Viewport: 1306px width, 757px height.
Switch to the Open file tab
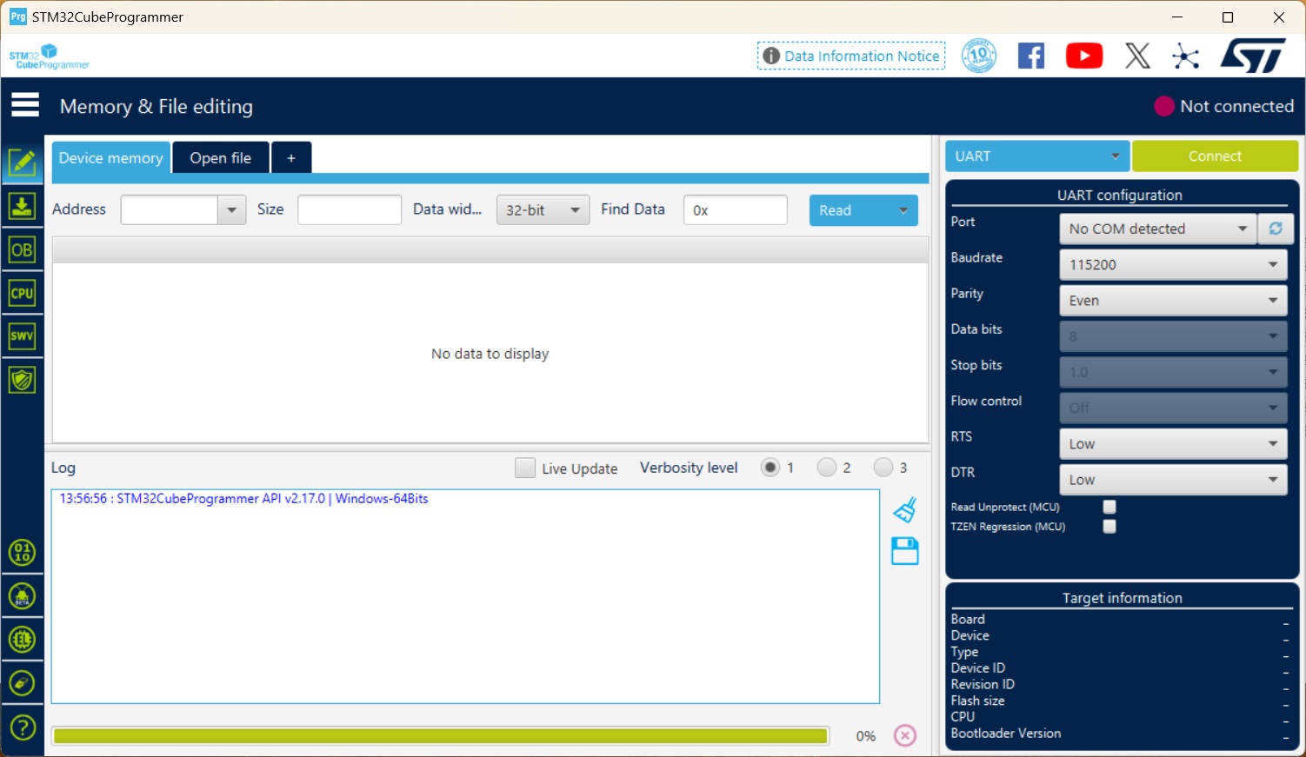point(221,158)
